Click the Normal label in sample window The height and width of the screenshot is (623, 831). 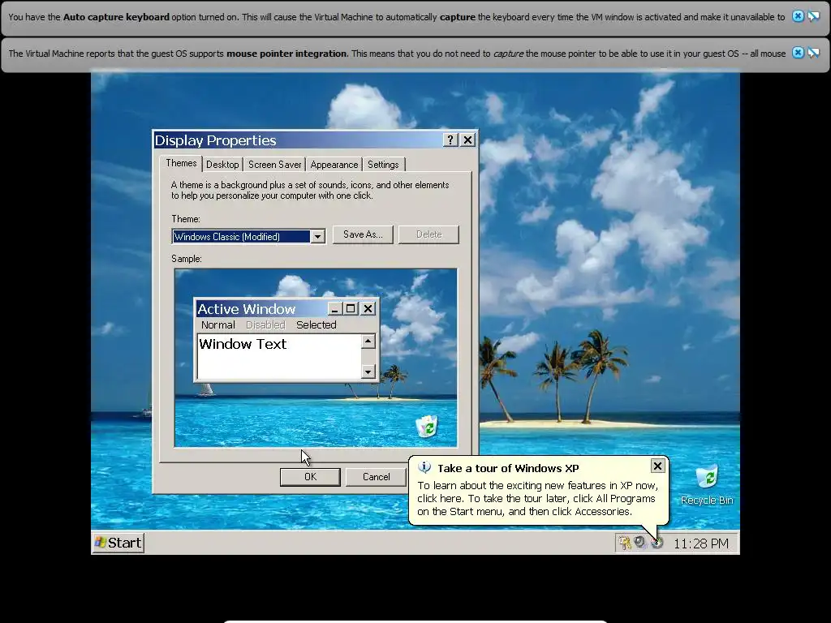pos(217,324)
